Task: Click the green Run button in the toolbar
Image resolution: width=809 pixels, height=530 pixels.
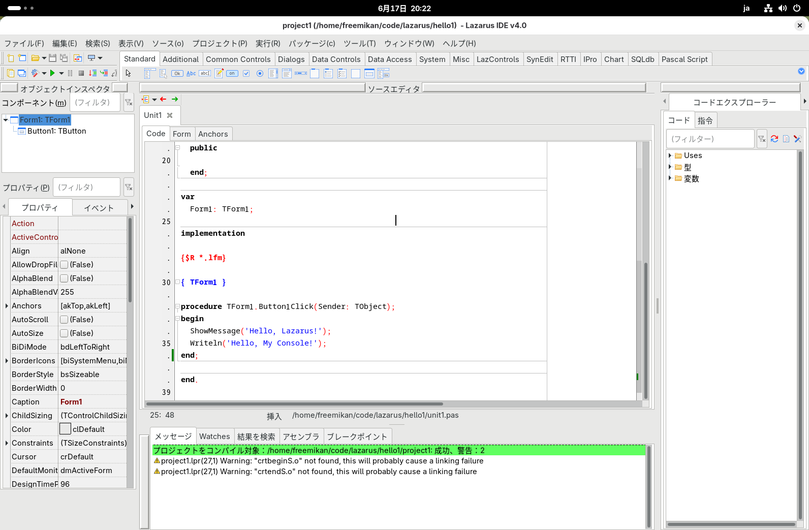Action: (52, 73)
